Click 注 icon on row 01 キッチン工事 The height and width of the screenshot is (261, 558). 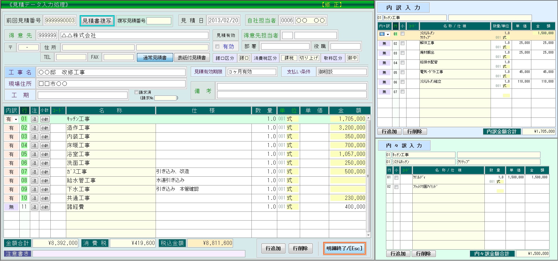click(34, 119)
